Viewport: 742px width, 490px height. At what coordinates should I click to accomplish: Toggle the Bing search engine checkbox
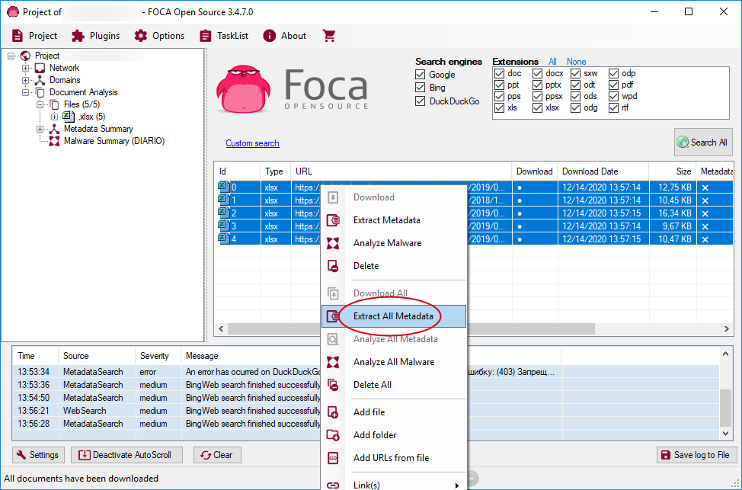click(421, 88)
